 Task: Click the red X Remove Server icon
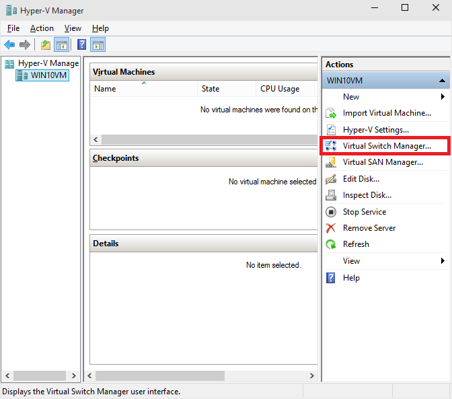(x=331, y=228)
